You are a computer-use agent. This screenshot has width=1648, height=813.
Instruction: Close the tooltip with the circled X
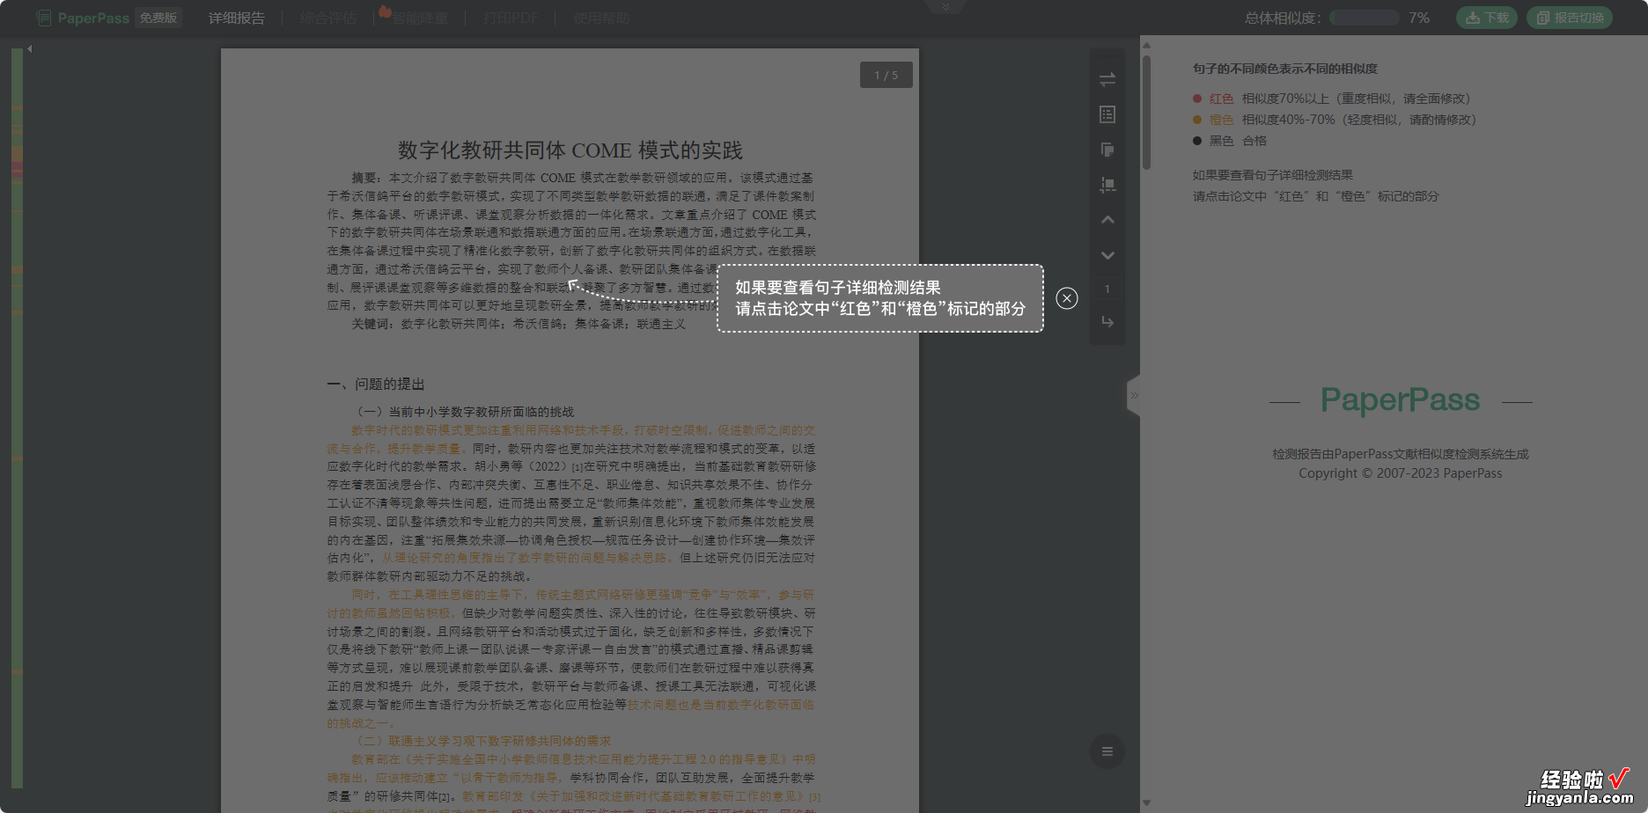[1067, 298]
